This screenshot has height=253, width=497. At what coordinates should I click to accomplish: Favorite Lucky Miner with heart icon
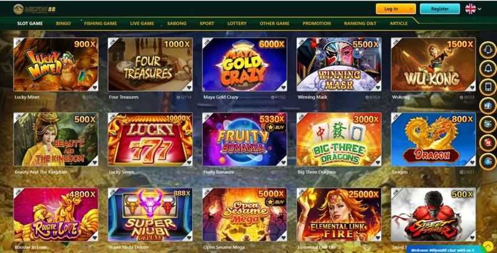pyautogui.click(x=95, y=87)
